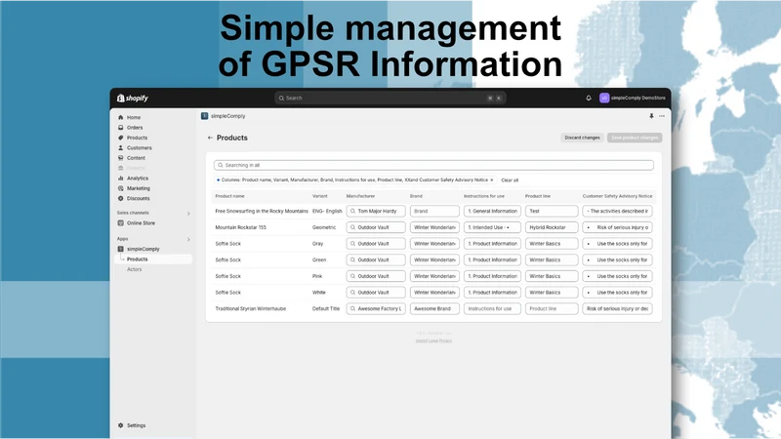This screenshot has height=439, width=781.
Task: Edit Manufacturer for Softie Sock Pink
Action: pos(376,276)
